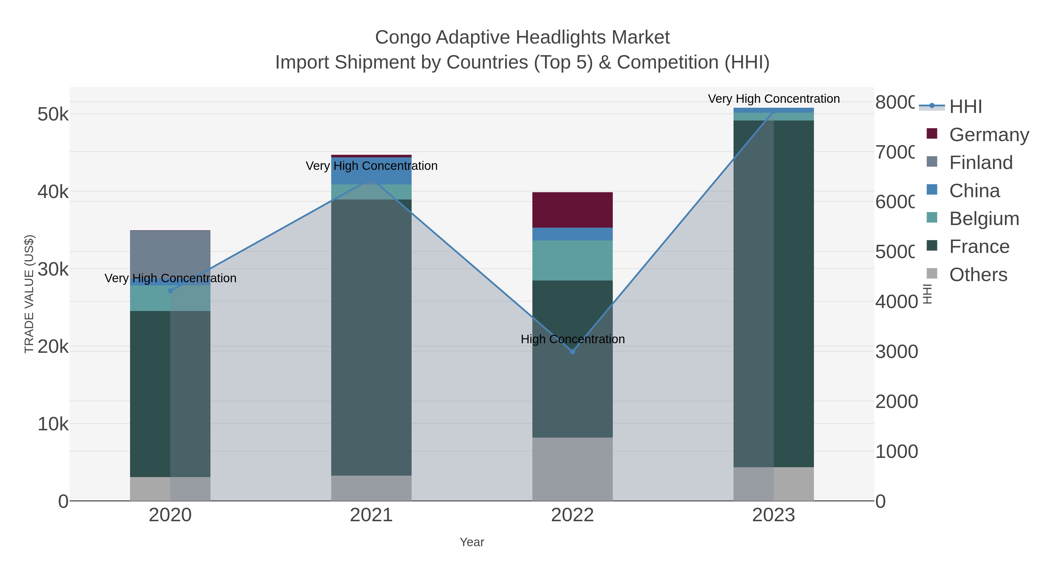Click the rotated HHI right-axis title

(x=927, y=294)
